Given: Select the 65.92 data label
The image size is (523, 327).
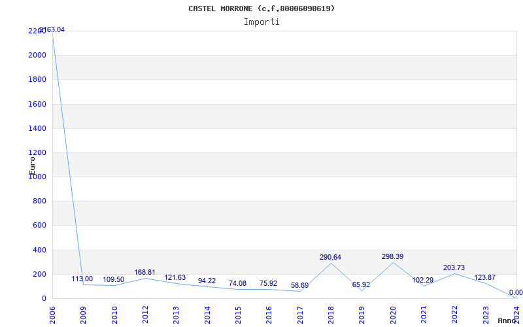Looking at the screenshot, I should (x=361, y=285).
